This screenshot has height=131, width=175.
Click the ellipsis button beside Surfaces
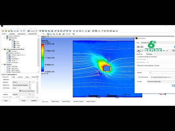[33, 82]
